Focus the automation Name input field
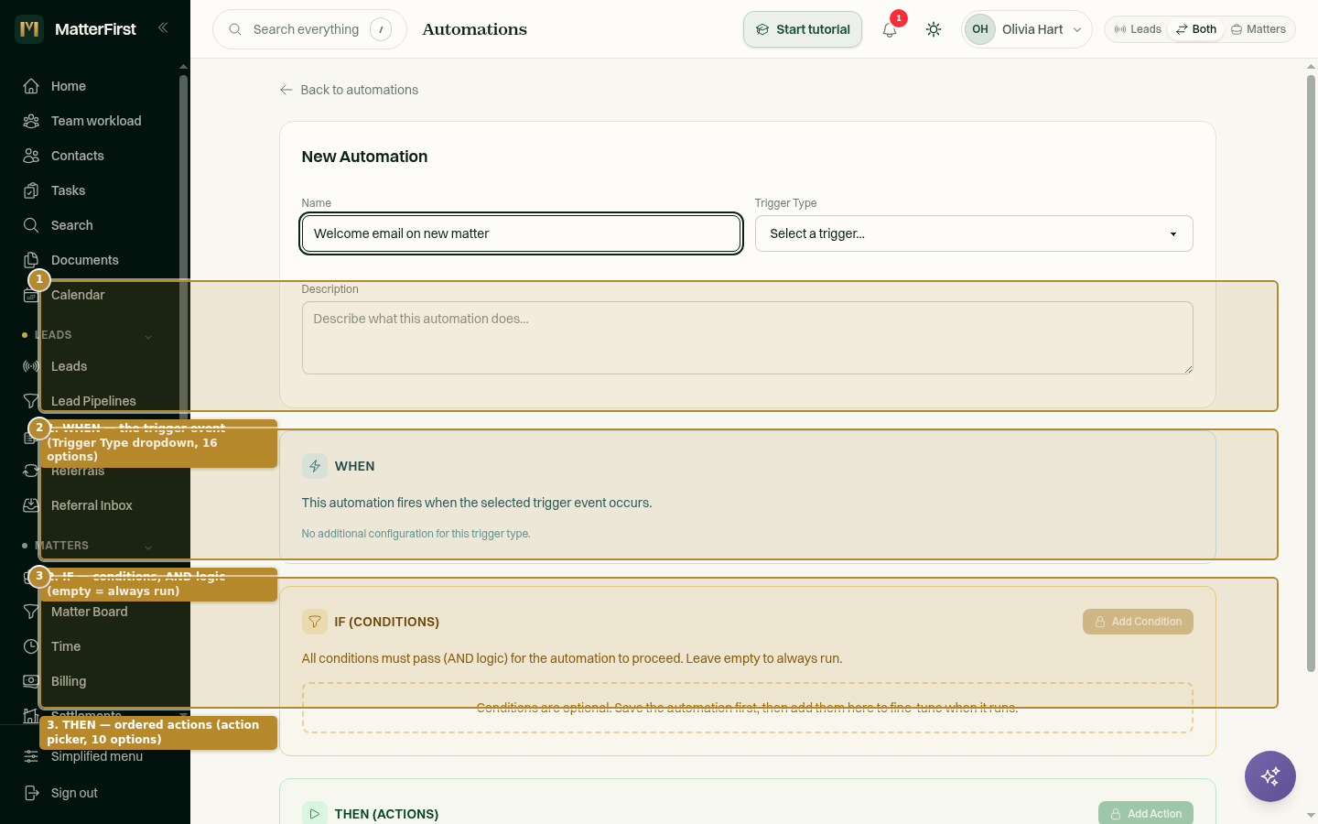Screen dimensions: 1318x824 click(521, 233)
